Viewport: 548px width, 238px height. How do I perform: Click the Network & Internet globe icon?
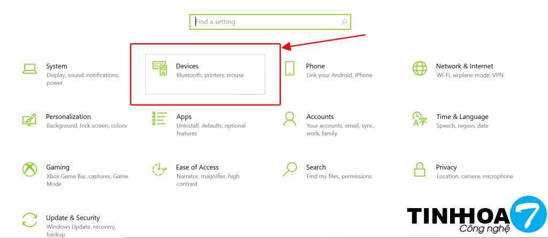pyautogui.click(x=420, y=68)
